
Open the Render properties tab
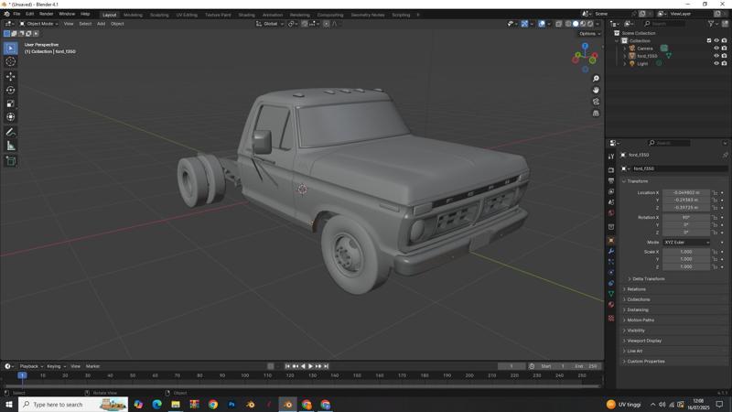click(x=611, y=170)
